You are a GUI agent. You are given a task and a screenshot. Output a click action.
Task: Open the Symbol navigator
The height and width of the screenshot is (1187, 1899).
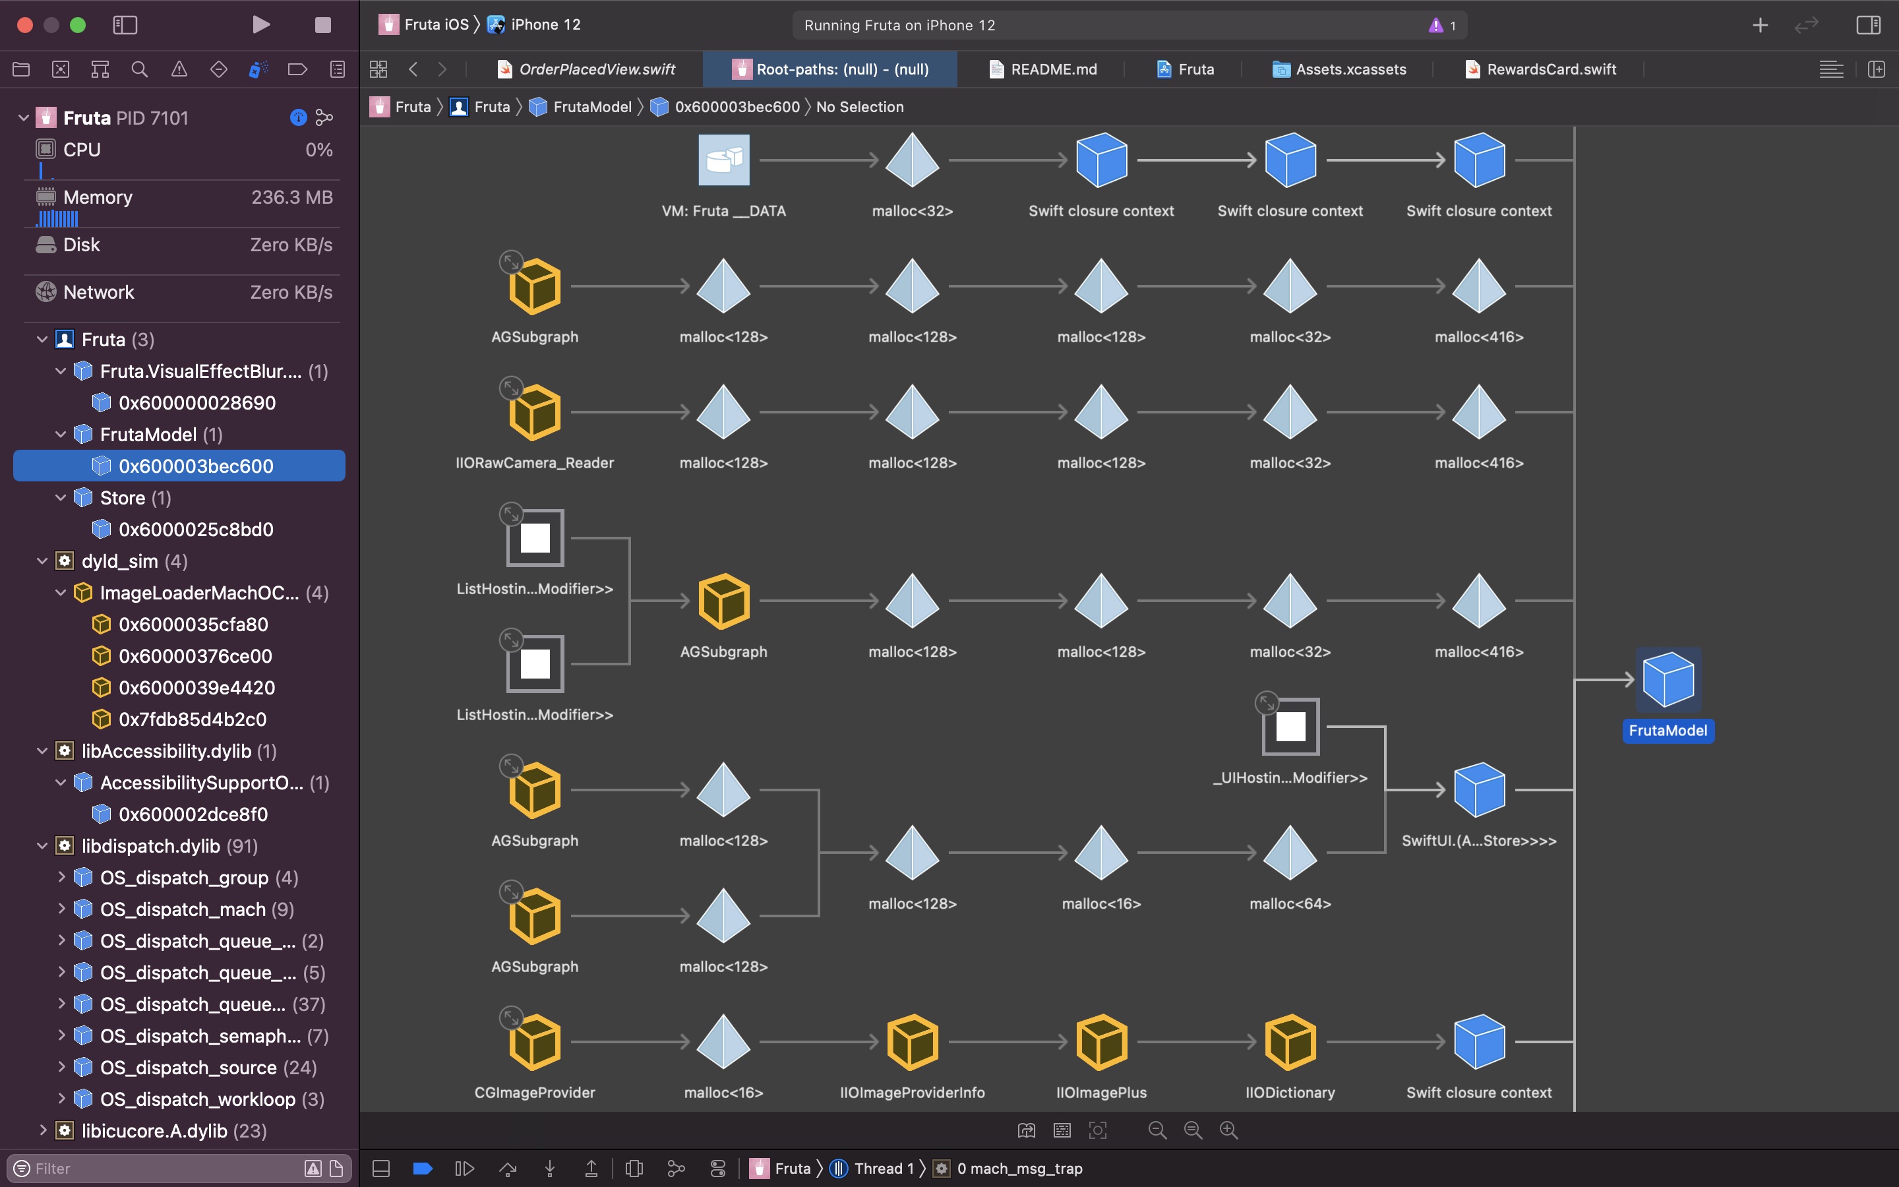(x=100, y=69)
